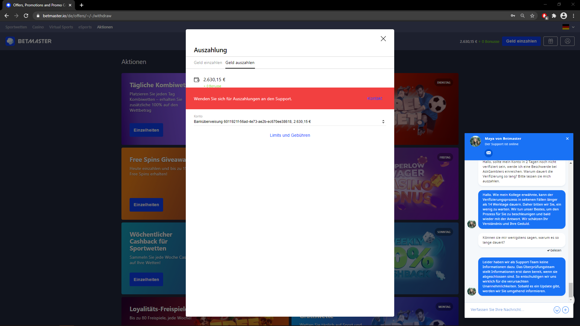The width and height of the screenshot is (580, 326).
Task: Open the Konto bank transfer dropdown
Action: [290, 122]
